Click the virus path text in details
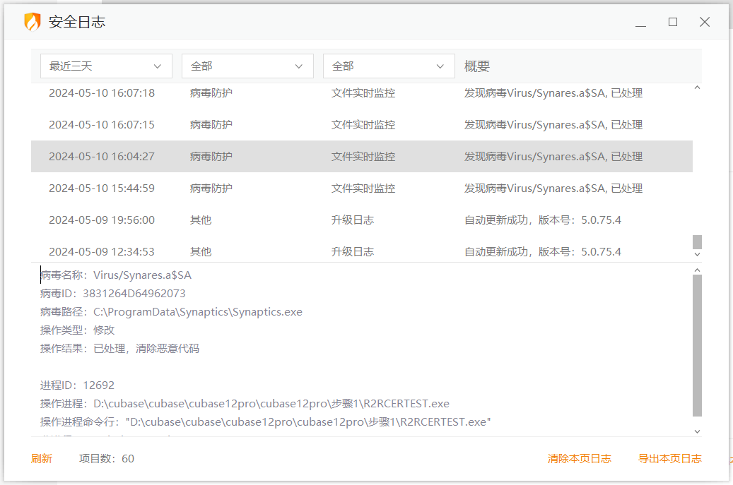Screen dimensions: 733x485 coord(197,312)
